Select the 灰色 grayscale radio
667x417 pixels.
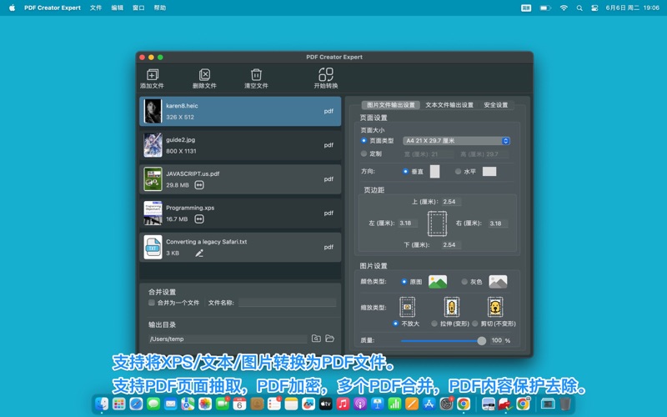[464, 282]
